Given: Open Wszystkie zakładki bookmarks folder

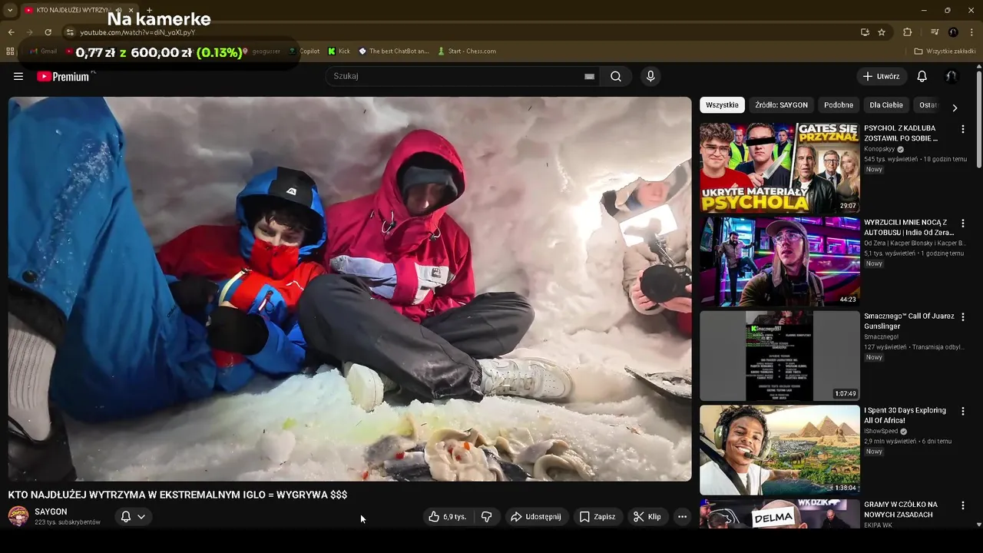Looking at the screenshot, I should click(x=945, y=51).
